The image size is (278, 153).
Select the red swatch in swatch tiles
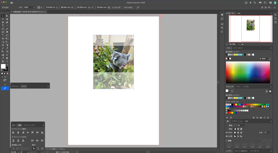234,104
